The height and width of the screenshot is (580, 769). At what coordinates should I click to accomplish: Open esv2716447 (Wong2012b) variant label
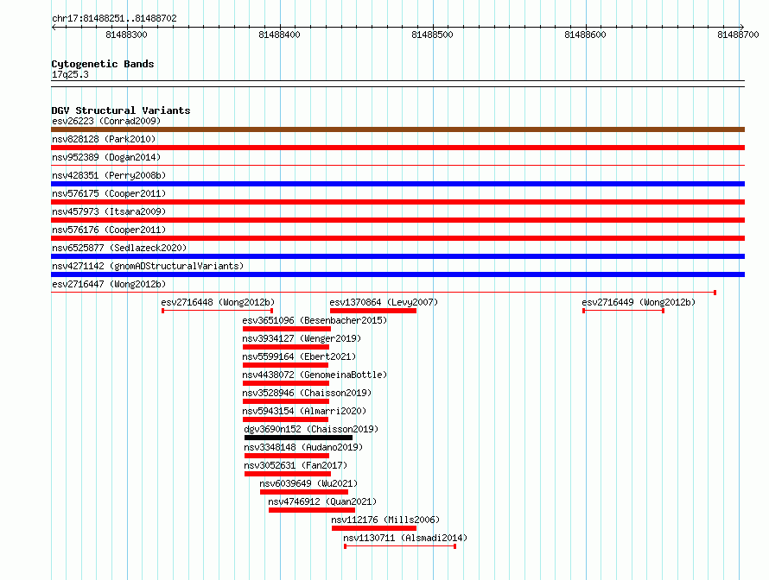109,284
